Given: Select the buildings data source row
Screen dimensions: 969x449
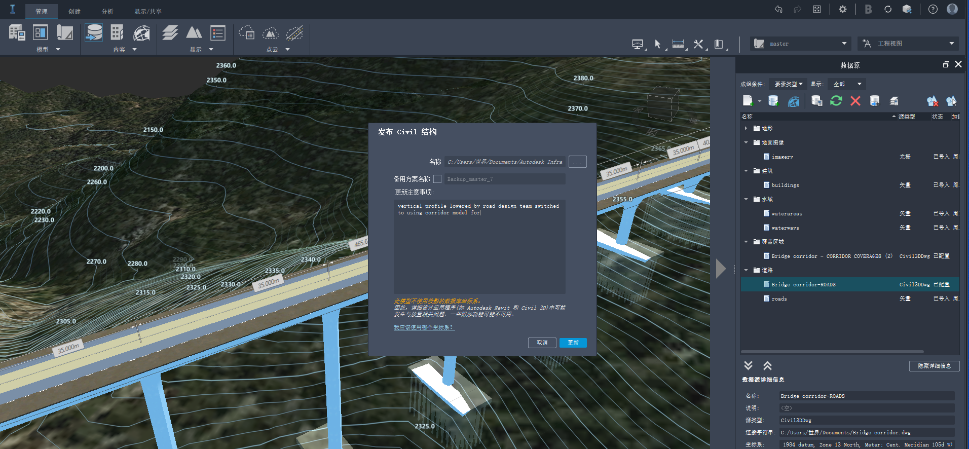Looking at the screenshot, I should coord(850,185).
